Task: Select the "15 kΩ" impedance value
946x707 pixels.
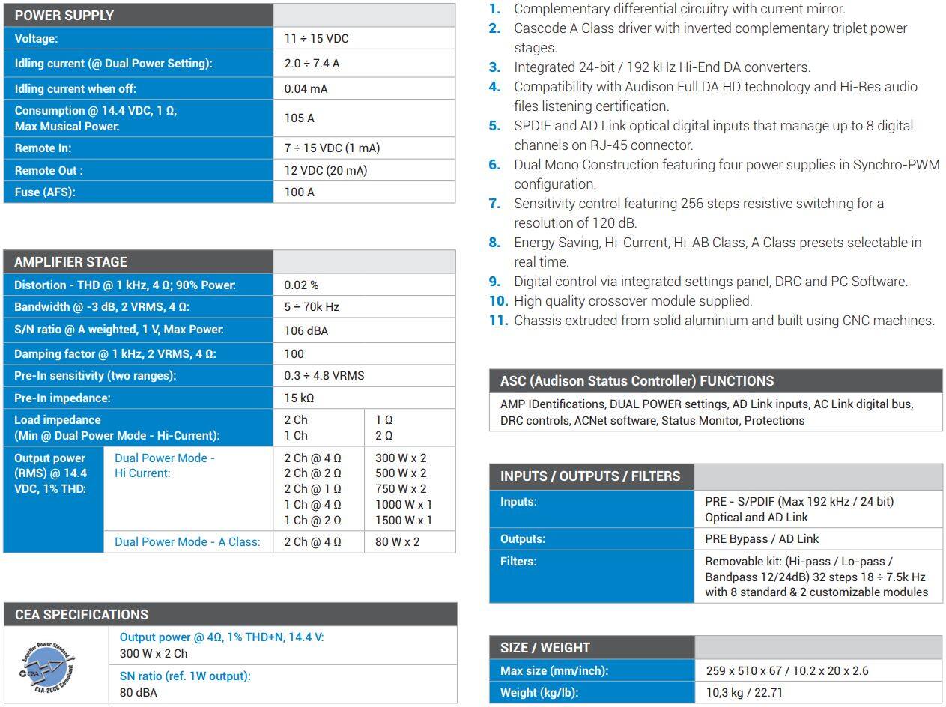Action: click(x=300, y=398)
